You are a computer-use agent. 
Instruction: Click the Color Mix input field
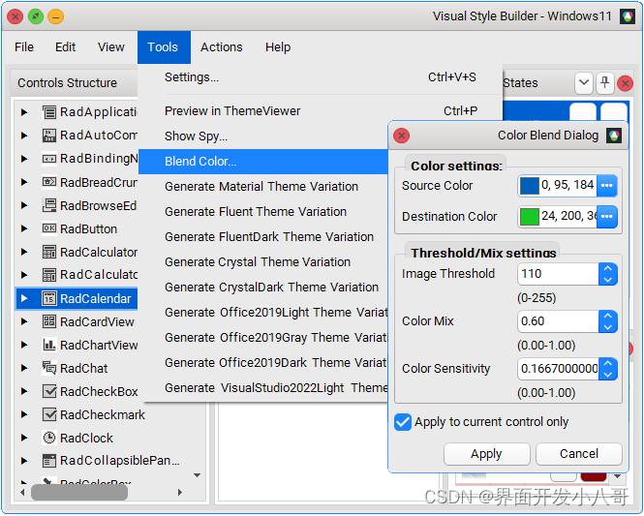click(558, 321)
